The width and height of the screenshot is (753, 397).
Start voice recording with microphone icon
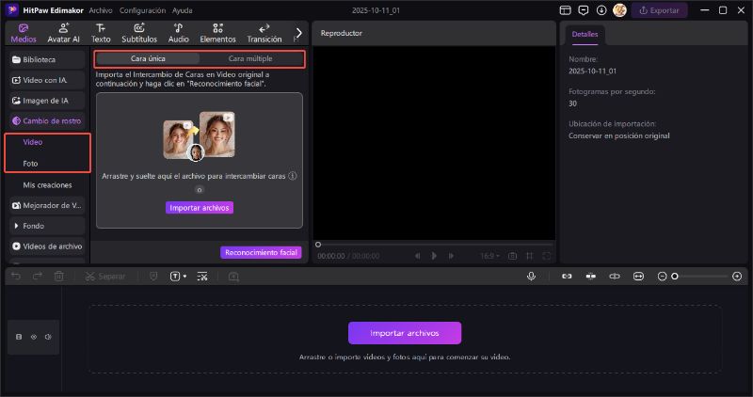(531, 276)
